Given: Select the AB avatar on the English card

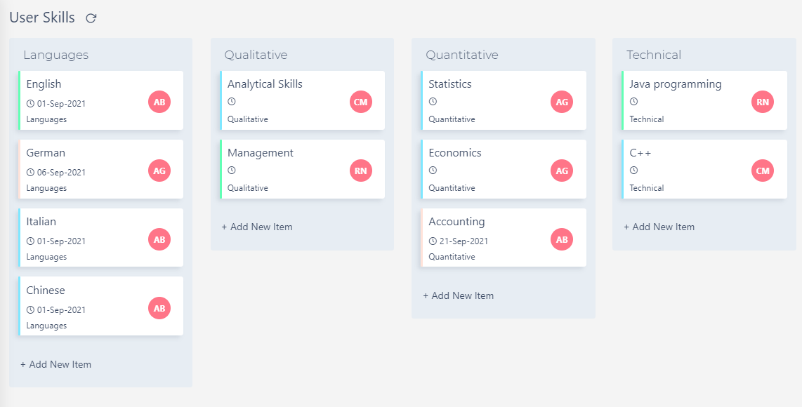Looking at the screenshot, I should tap(159, 102).
